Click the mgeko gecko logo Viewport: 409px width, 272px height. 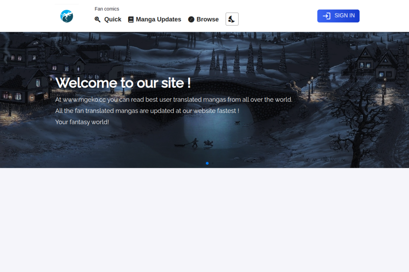[67, 16]
